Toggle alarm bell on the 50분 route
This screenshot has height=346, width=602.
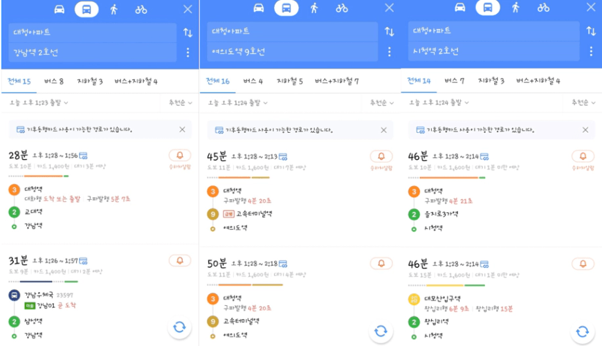click(381, 264)
